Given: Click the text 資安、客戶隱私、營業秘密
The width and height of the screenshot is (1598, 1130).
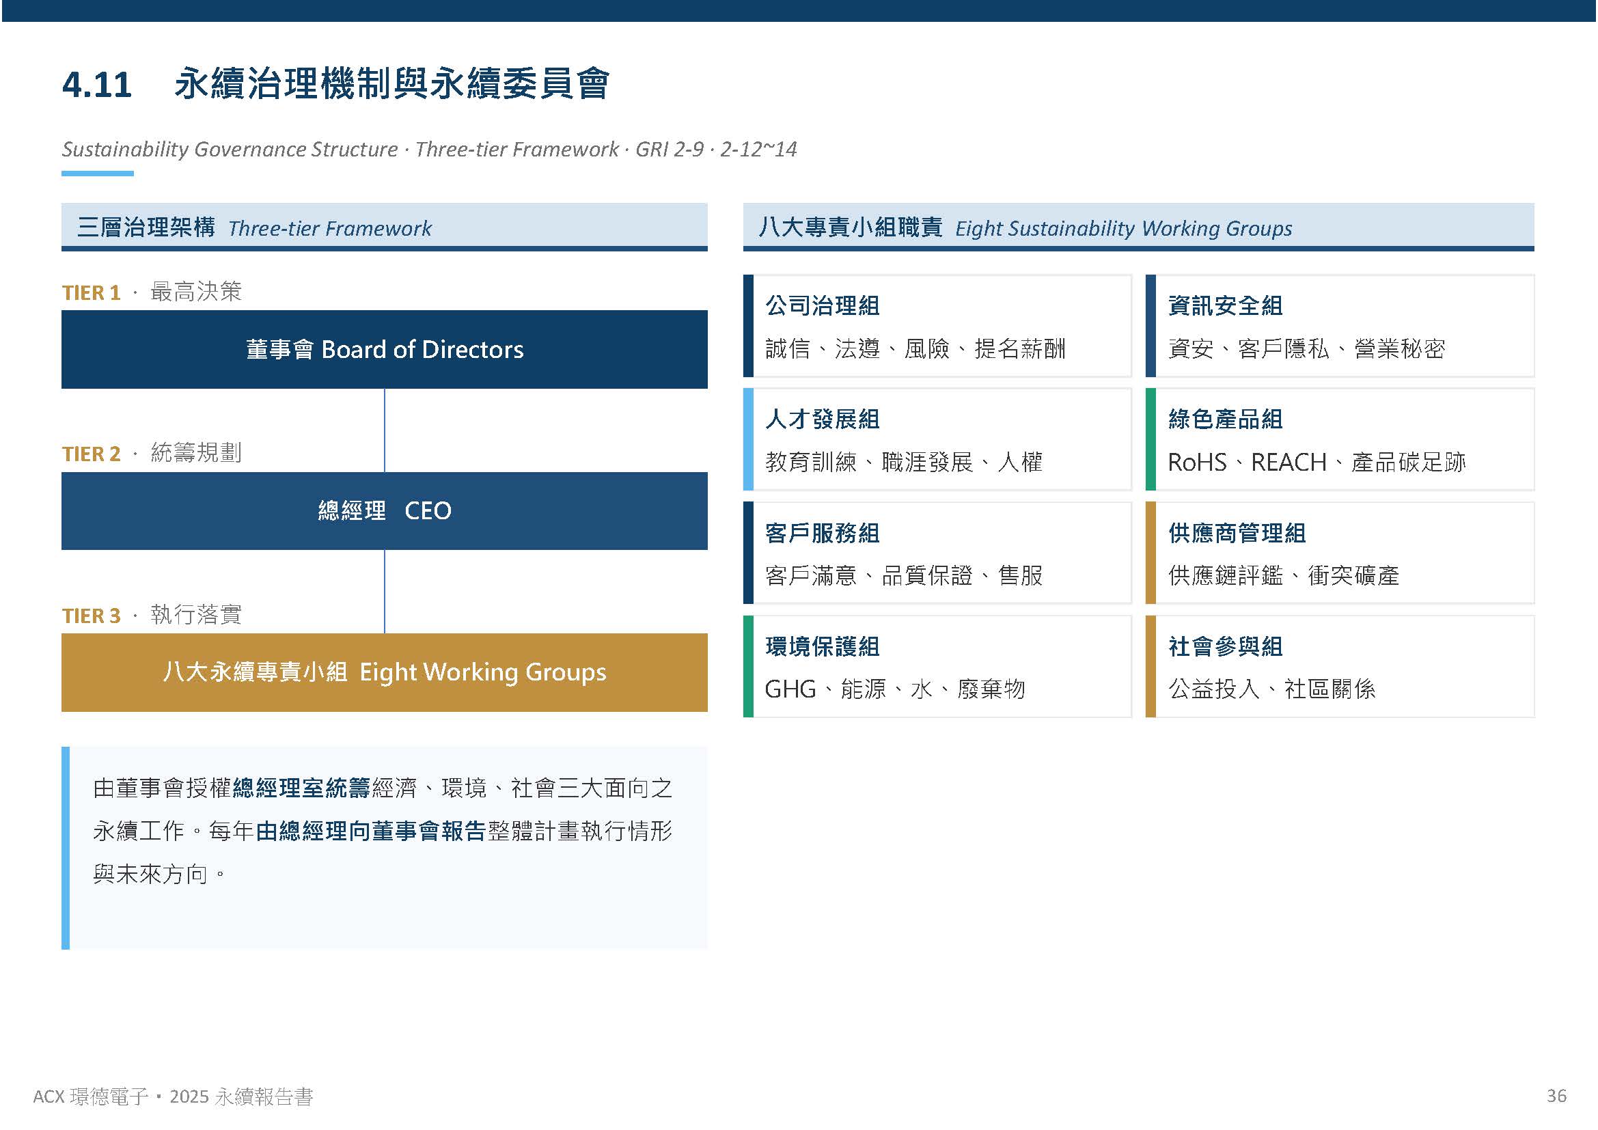Looking at the screenshot, I should coord(1306,348).
